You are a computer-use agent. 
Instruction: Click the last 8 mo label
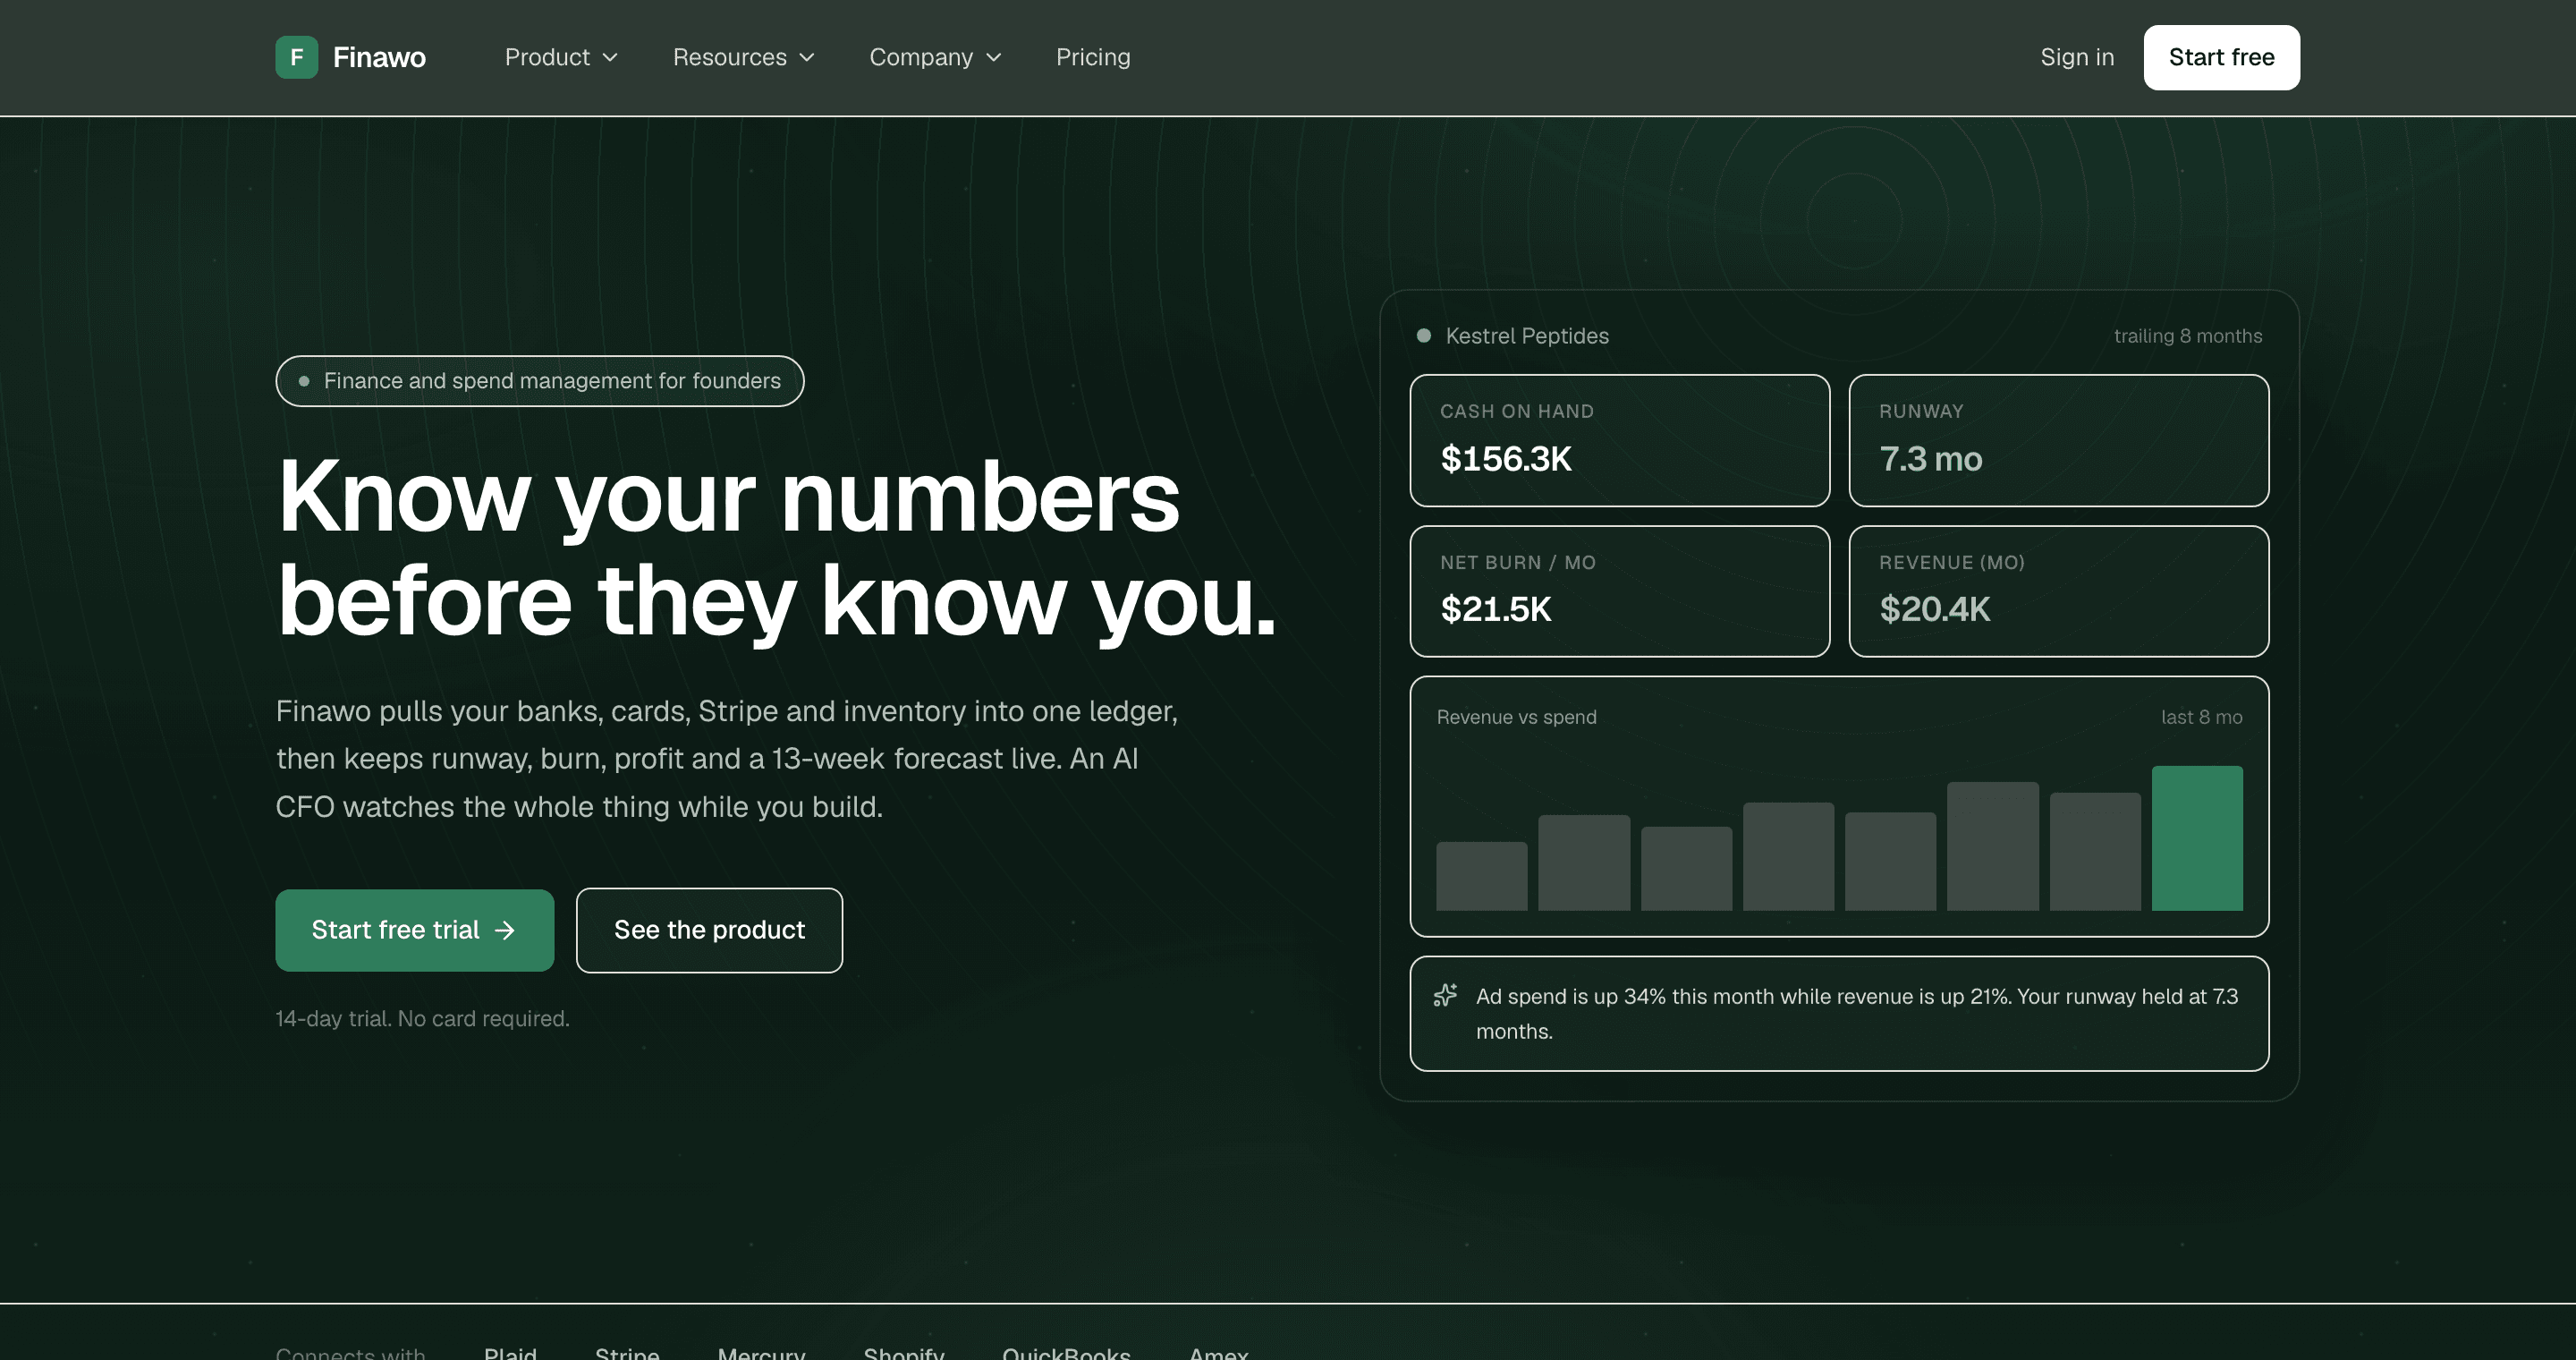click(2201, 717)
